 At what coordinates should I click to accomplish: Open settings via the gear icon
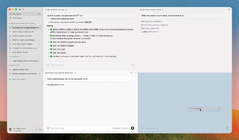(40, 129)
